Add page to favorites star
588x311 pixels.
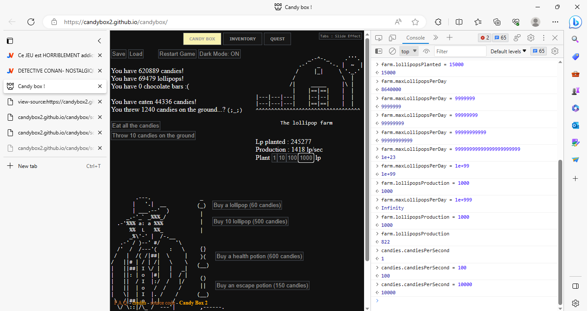click(x=415, y=22)
